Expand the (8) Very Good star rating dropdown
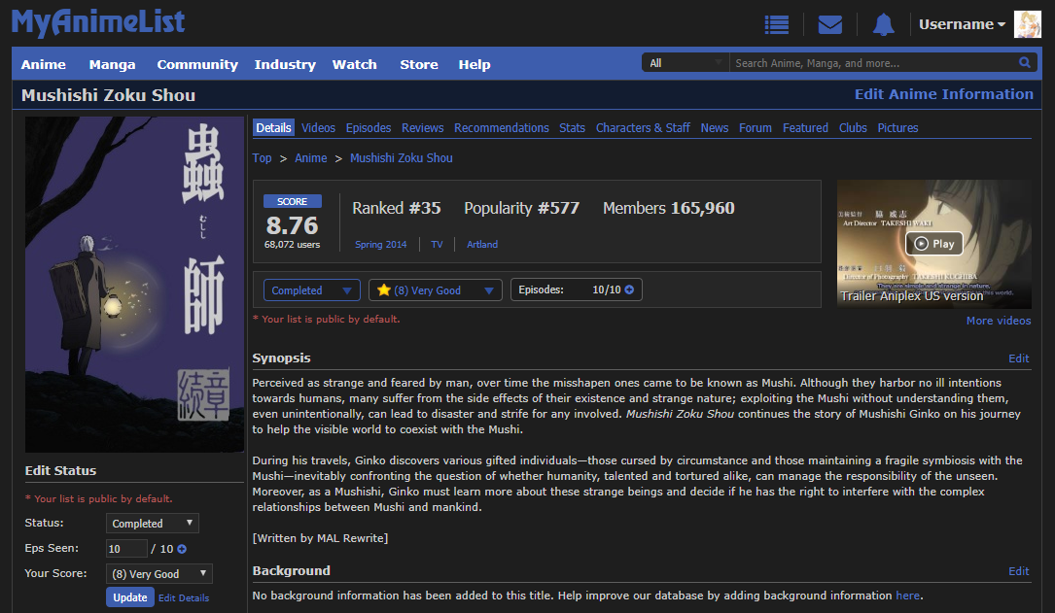The image size is (1055, 613). point(436,290)
